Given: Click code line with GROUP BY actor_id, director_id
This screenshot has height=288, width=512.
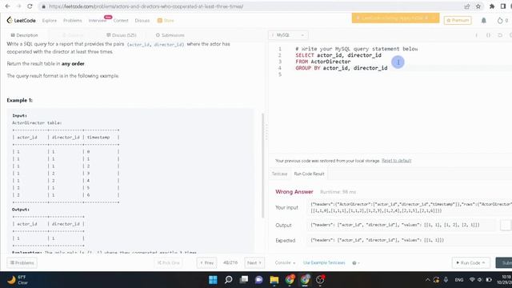Looking at the screenshot, I should click(342, 68).
